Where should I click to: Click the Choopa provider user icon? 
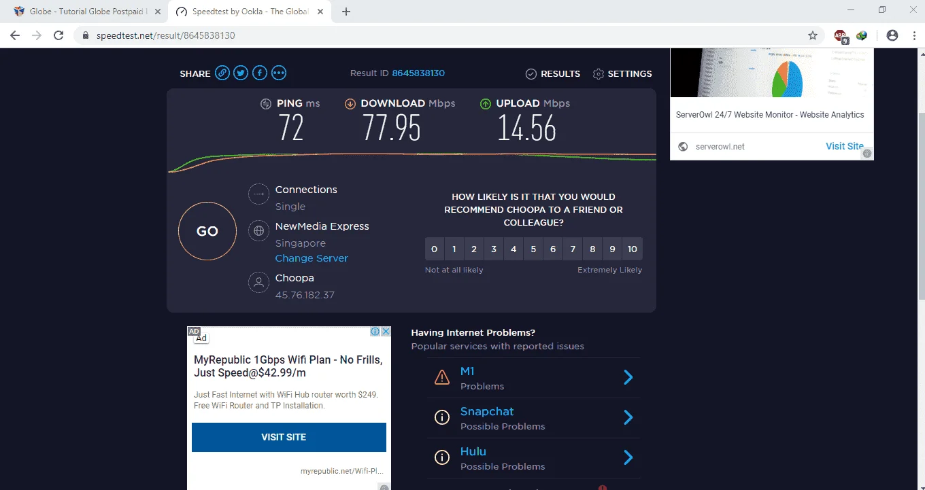[258, 283]
